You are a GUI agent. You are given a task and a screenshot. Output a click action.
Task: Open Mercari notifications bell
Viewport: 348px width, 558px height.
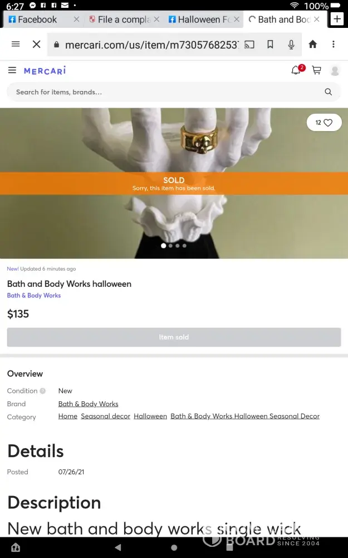point(296,70)
